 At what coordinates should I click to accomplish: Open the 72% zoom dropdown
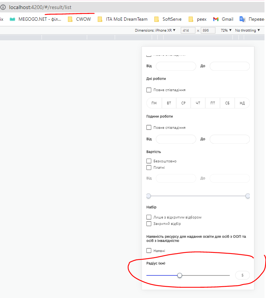[x=226, y=31]
